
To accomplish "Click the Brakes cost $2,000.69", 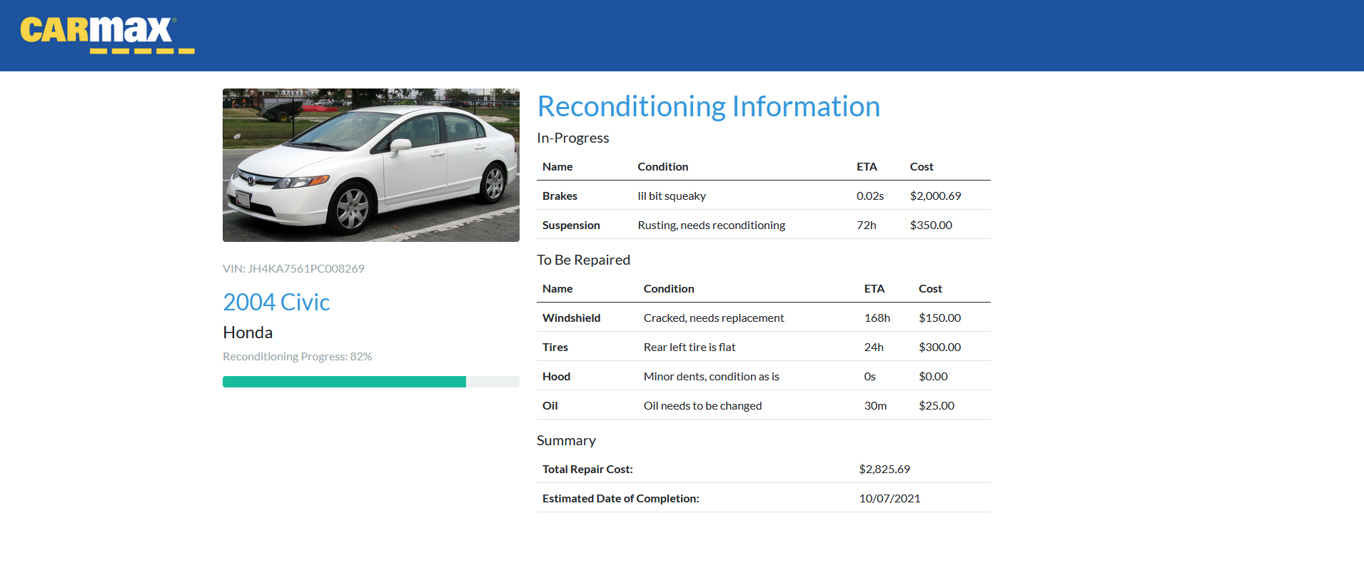I will 935,196.
